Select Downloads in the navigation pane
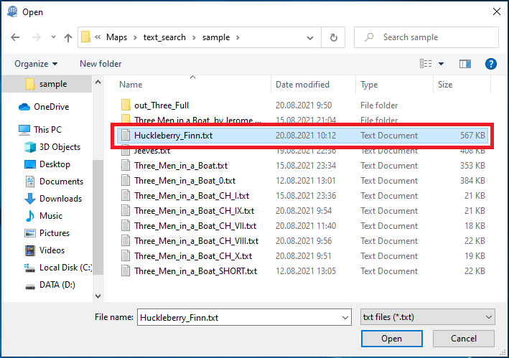The height and width of the screenshot is (358, 509). click(x=60, y=199)
